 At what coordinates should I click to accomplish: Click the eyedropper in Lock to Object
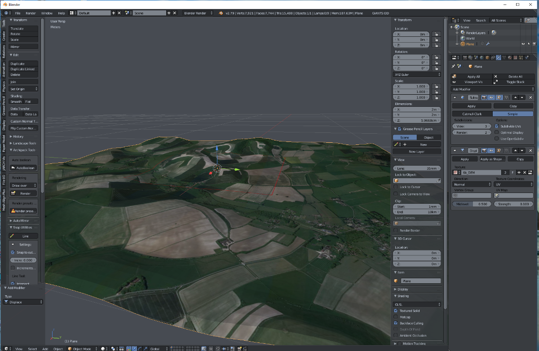point(438,180)
